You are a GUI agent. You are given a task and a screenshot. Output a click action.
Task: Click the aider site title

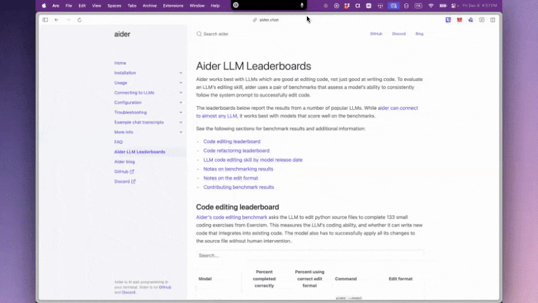tap(122, 34)
